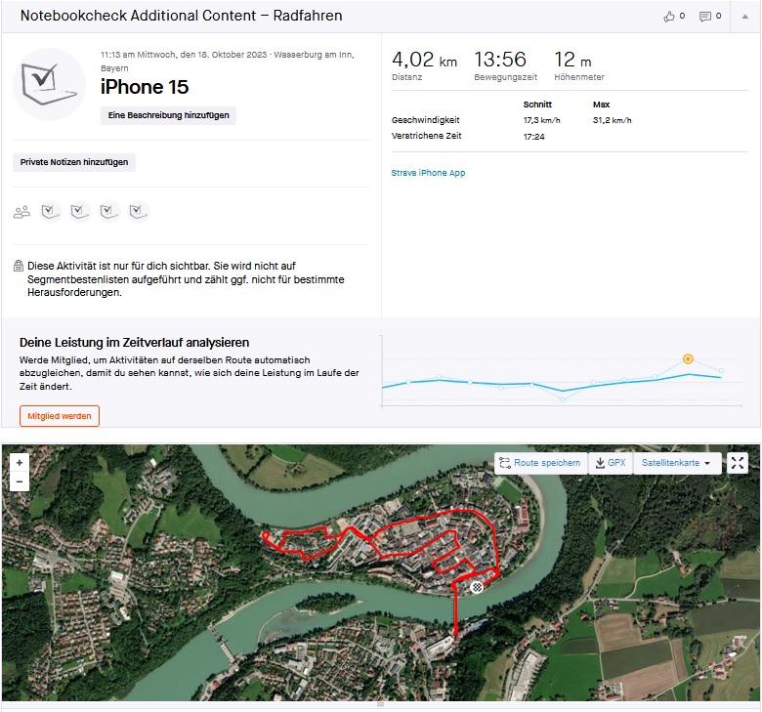Open the Satellitenkarte map type dropdown

click(x=675, y=463)
